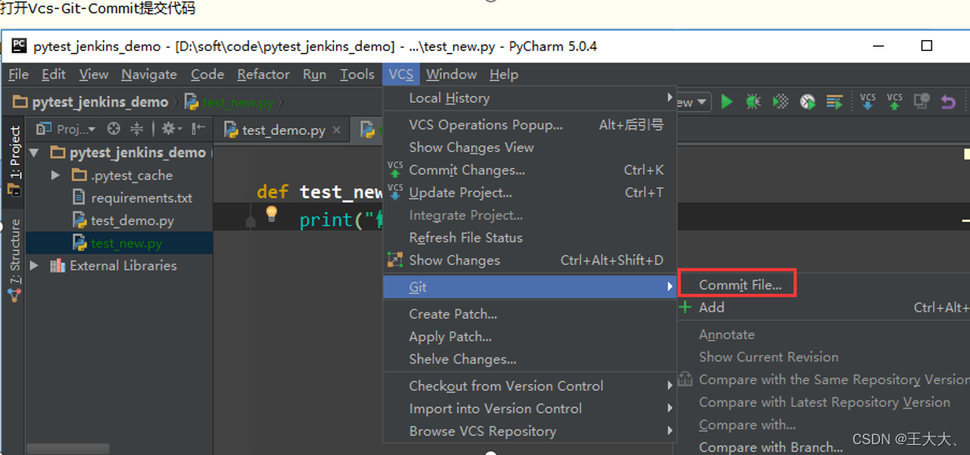Viewport: 970px width, 455px height.
Task: Open Project panel settings gear
Action: pos(172,128)
